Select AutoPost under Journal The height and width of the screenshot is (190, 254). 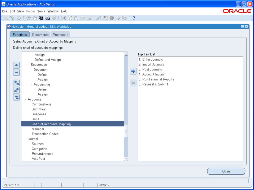(x=38, y=159)
